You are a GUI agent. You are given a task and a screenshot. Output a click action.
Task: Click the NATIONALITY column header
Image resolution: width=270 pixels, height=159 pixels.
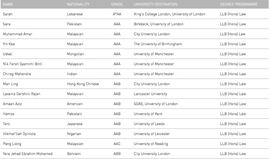[x=78, y=4]
